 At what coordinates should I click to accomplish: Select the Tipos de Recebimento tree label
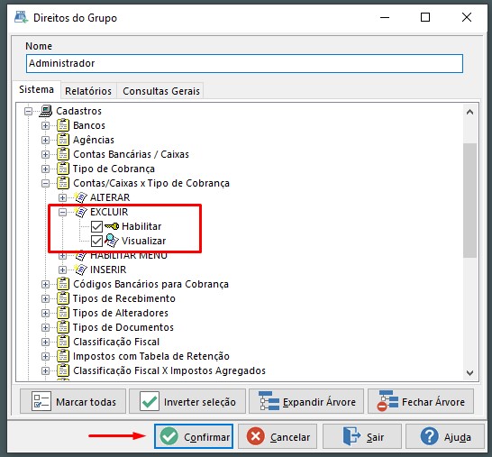(124, 298)
